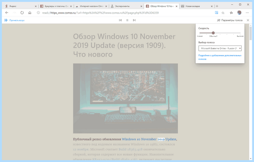This screenshot has height=162, width=254.
Task: Open the user profile avatar
Action: click(239, 13)
